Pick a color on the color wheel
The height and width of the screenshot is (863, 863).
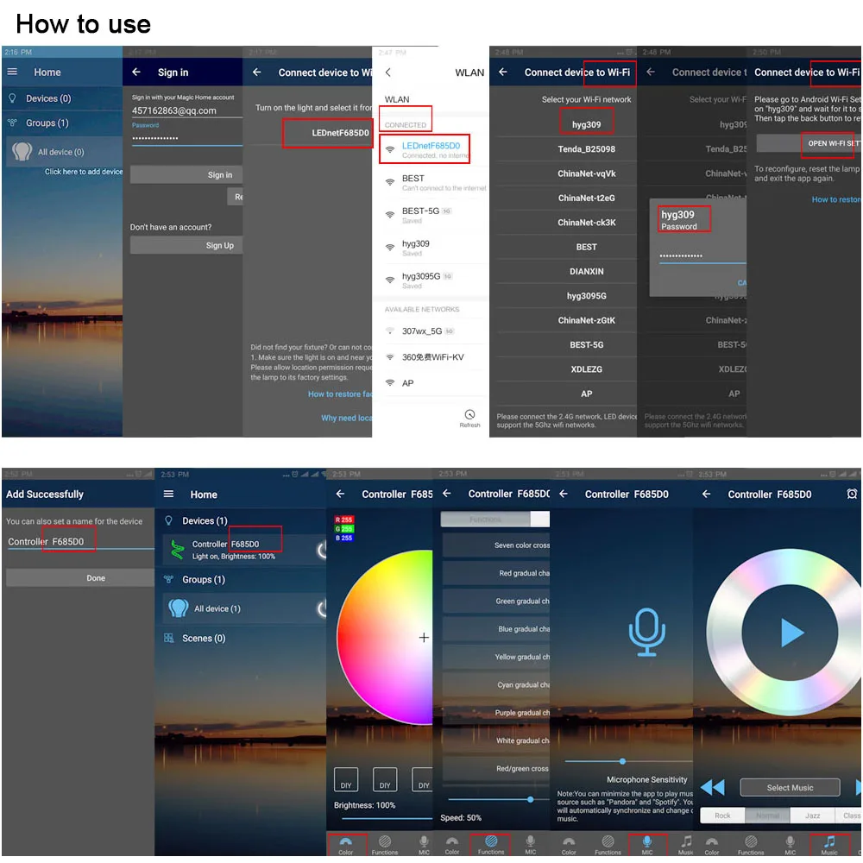click(x=385, y=638)
